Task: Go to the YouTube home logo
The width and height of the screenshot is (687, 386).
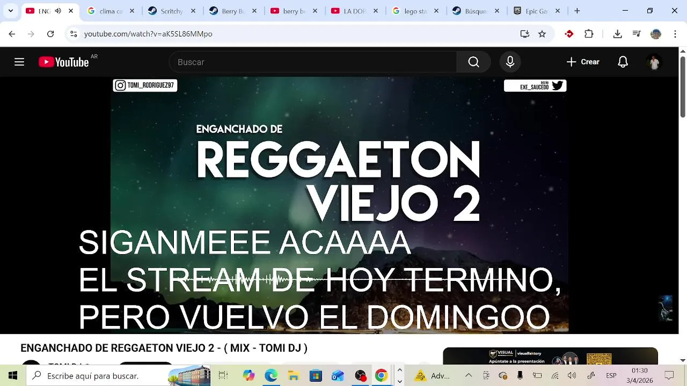Action: click(64, 62)
